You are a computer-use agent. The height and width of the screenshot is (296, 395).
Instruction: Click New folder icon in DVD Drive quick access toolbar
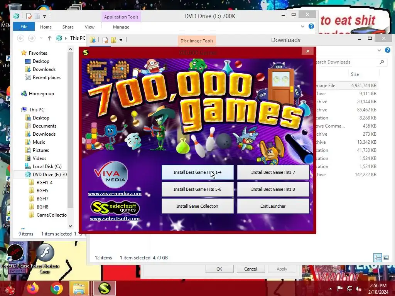pyautogui.click(x=37, y=16)
